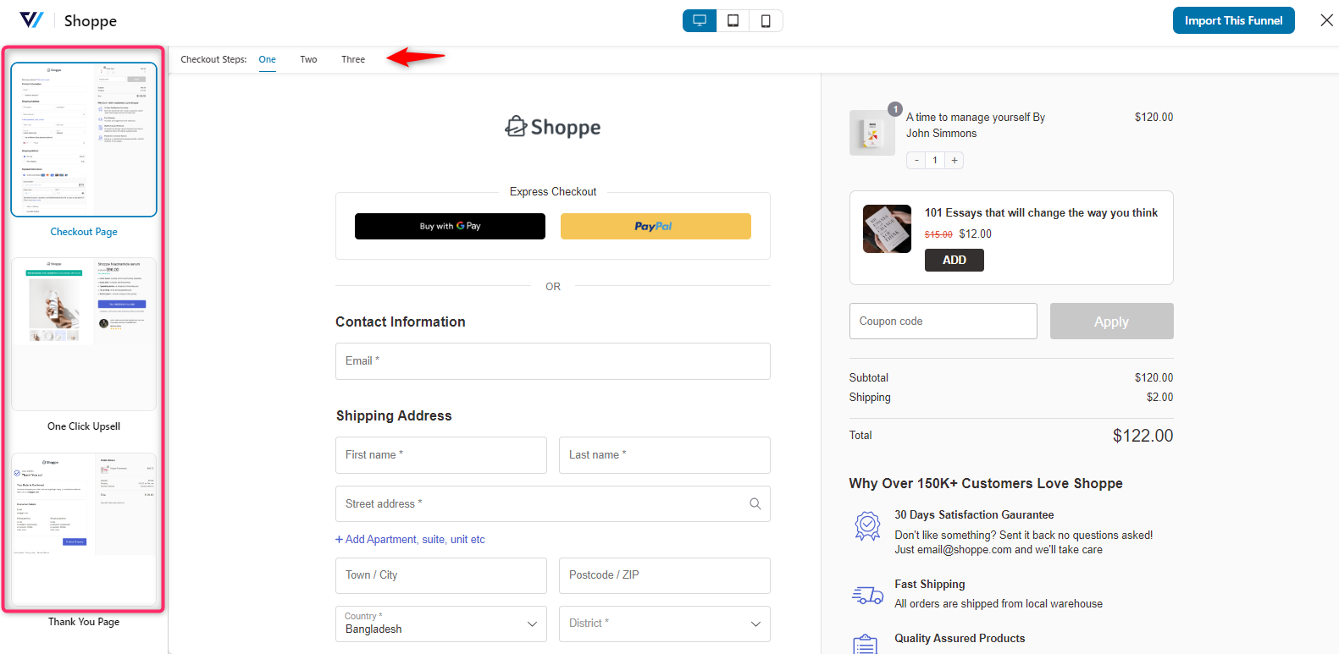1339x654 pixels.
Task: Click the $12.00 sale price
Action: coord(975,234)
